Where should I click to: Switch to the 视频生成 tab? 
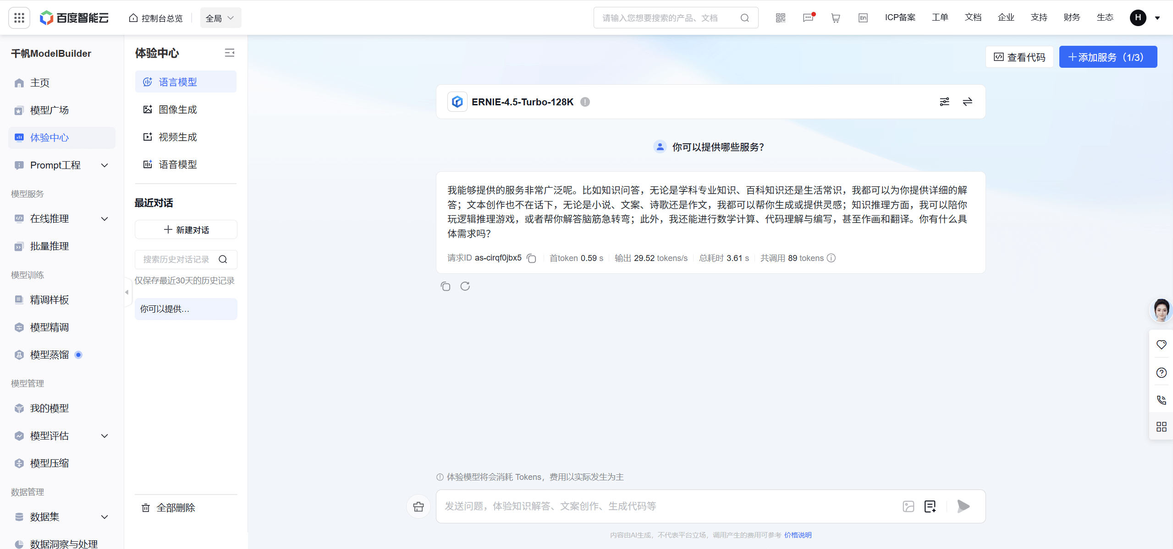177,136
